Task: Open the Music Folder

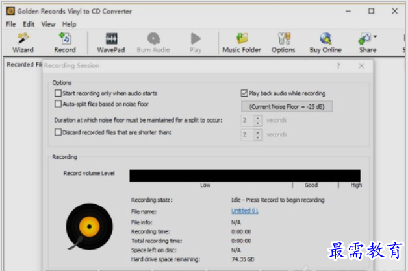Action: (x=242, y=43)
